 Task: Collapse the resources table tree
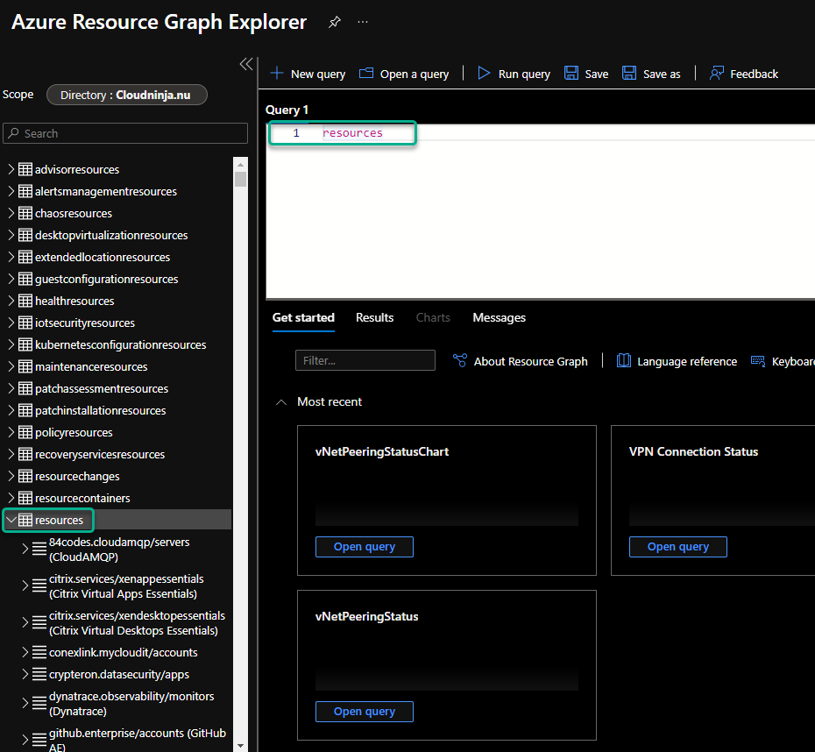tap(11, 520)
